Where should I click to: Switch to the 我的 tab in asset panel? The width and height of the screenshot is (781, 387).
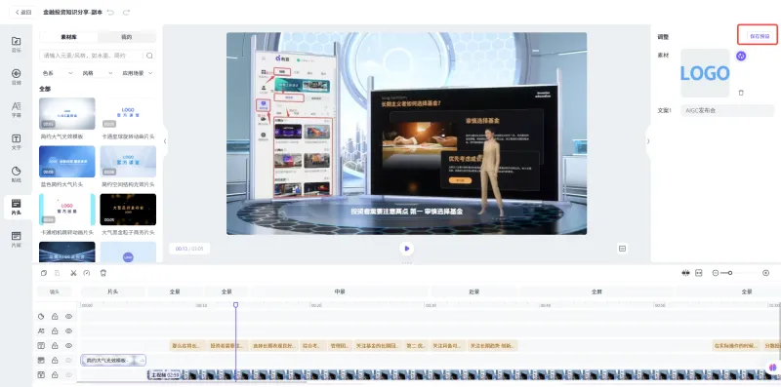(x=127, y=37)
